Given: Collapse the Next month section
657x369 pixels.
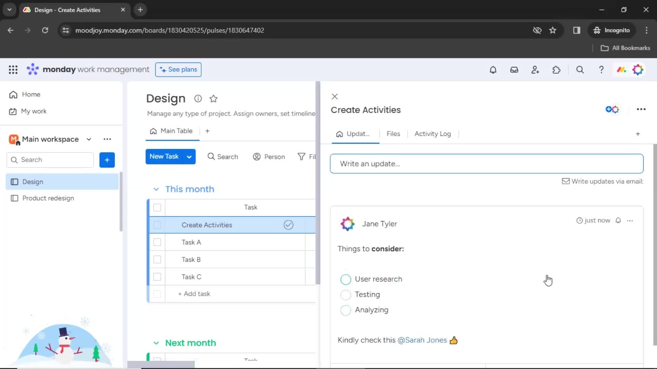Looking at the screenshot, I should coord(156,342).
